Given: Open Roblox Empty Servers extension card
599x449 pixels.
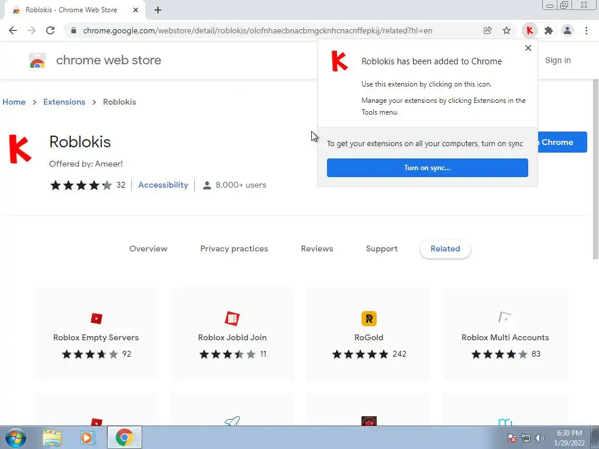Looking at the screenshot, I should (x=96, y=334).
